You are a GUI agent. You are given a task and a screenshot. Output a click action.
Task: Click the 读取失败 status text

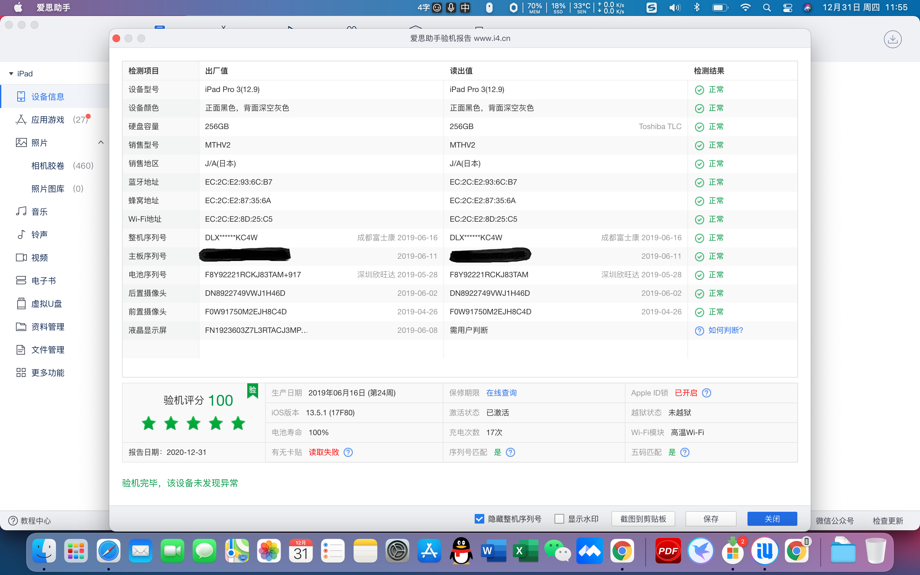pos(324,452)
